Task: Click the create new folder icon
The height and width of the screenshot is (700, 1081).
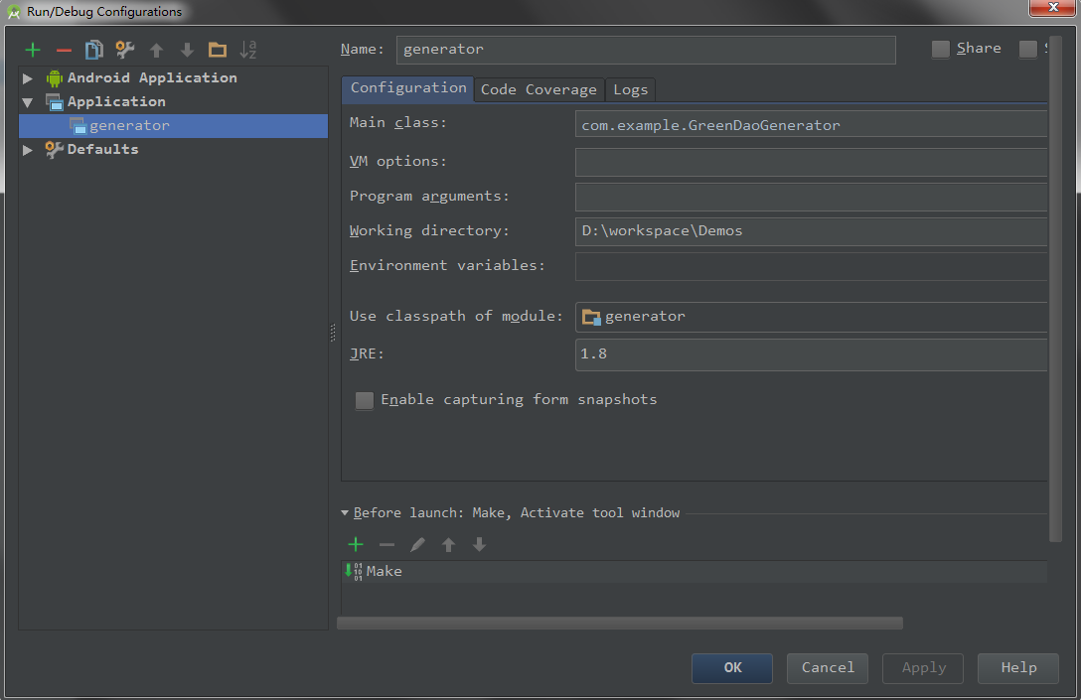Action: (x=218, y=50)
